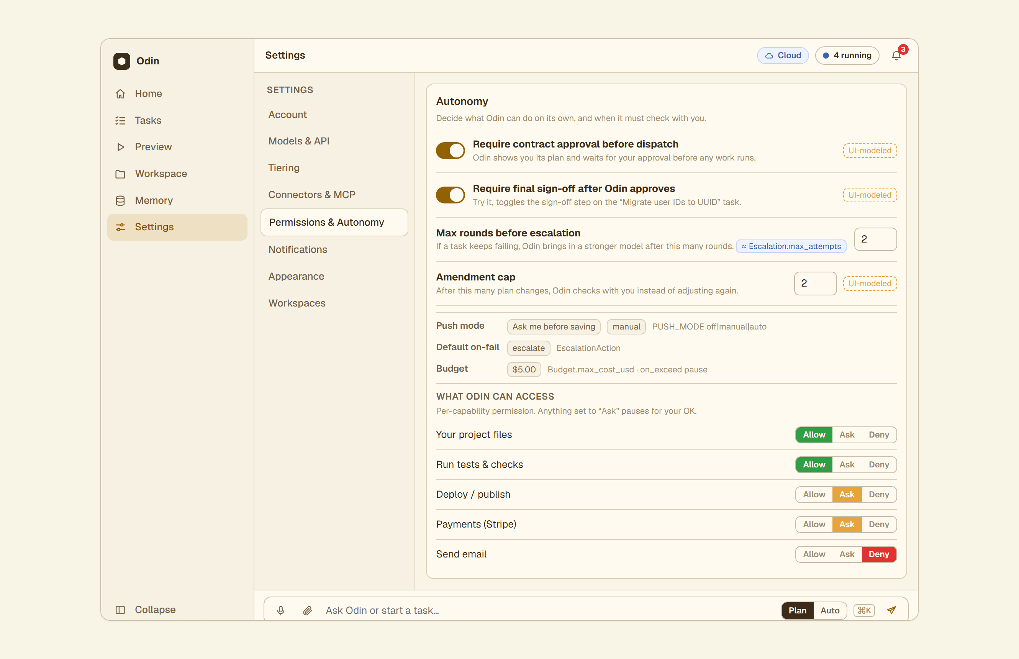1019x659 pixels.
Task: Set Your project files to Ask
Action: [x=847, y=435]
